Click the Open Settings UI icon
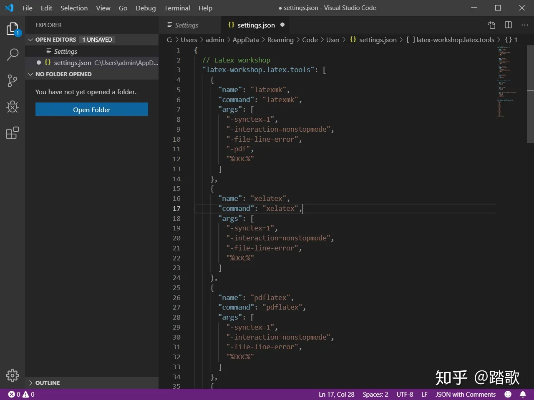This screenshot has height=400, width=534. tap(491, 25)
